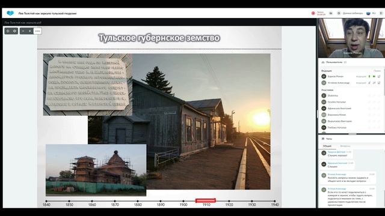Click the second fit-page icon in viewer toolbar
This screenshot has height=216, width=385.
coord(14,31)
